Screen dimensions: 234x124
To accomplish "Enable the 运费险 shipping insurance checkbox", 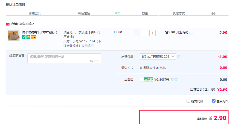I will [x=142, y=79].
